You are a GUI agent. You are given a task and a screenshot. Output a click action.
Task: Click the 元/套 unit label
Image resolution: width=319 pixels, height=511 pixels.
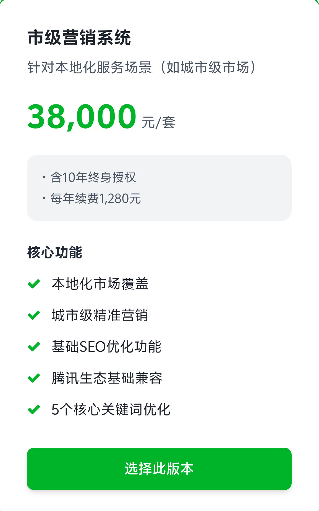click(158, 122)
